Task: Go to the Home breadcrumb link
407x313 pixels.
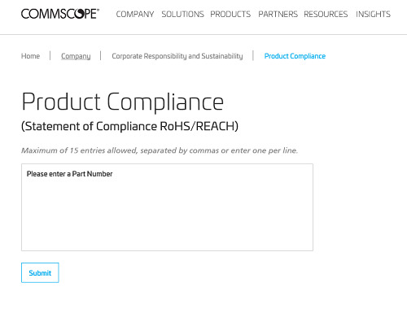Action: click(30, 56)
